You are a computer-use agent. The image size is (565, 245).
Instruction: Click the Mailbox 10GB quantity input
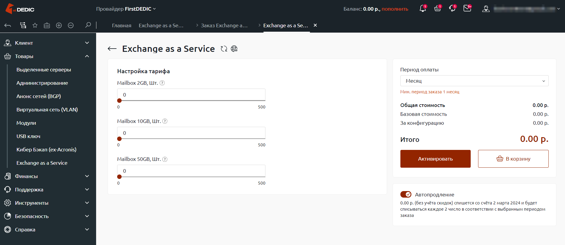[x=191, y=133]
